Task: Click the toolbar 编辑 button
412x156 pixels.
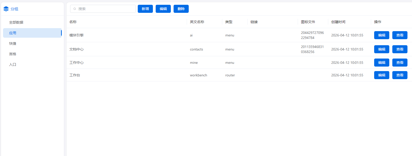Action: coord(163,9)
